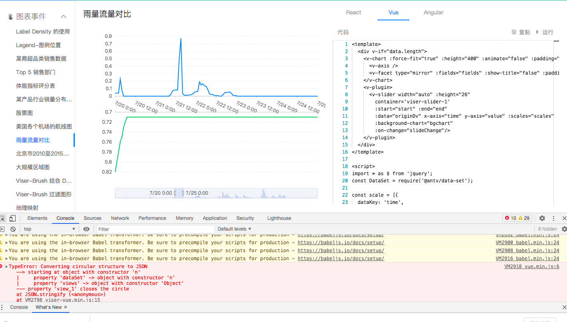Click the console Filter input field
Viewport: 567px width, 322px height.
[156, 229]
